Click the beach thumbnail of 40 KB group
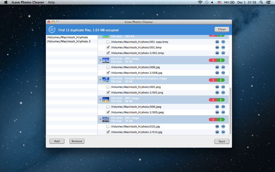This screenshot has height=172, width=275. pyautogui.click(x=106, y=80)
